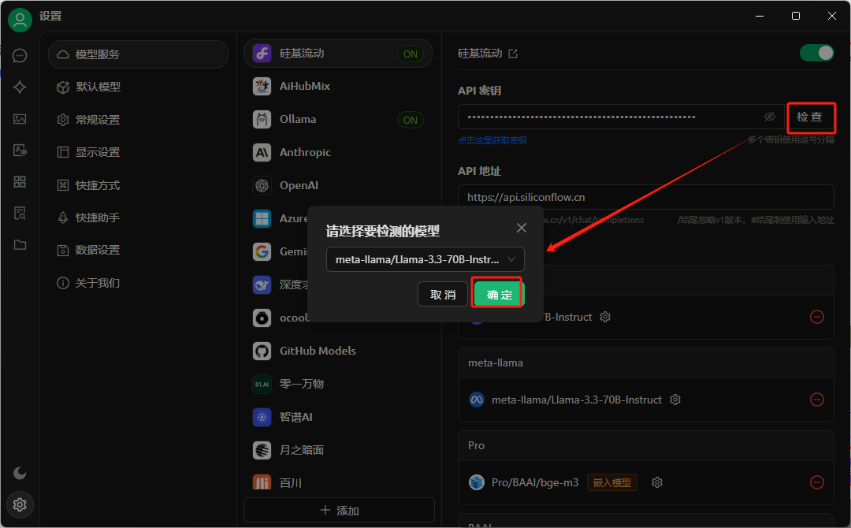Confirm with the green 确定 button
Viewport: 851px width, 528px height.
click(499, 295)
